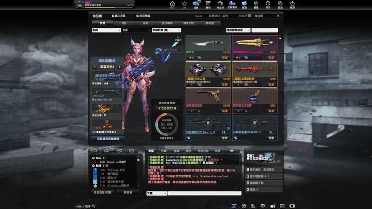
Task: Open the weapon type dropdown filter
Action: click(166, 30)
